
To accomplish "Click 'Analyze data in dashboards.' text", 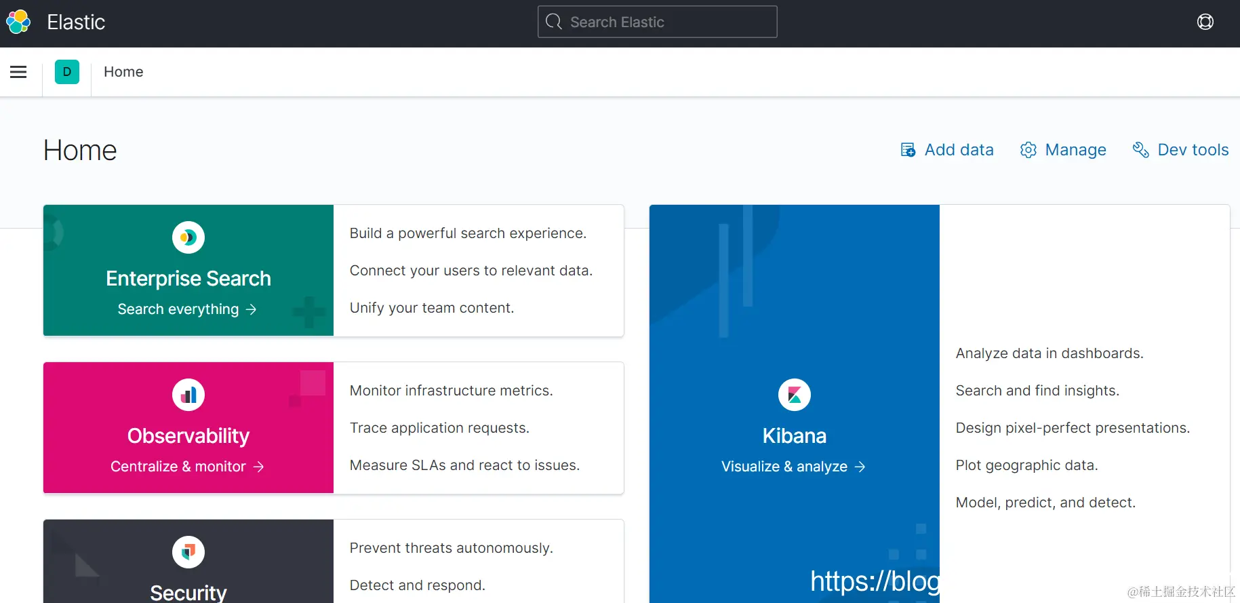I will 1049,353.
